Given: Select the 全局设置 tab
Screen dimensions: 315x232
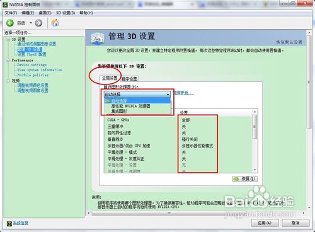Looking at the screenshot, I should tap(110, 78).
